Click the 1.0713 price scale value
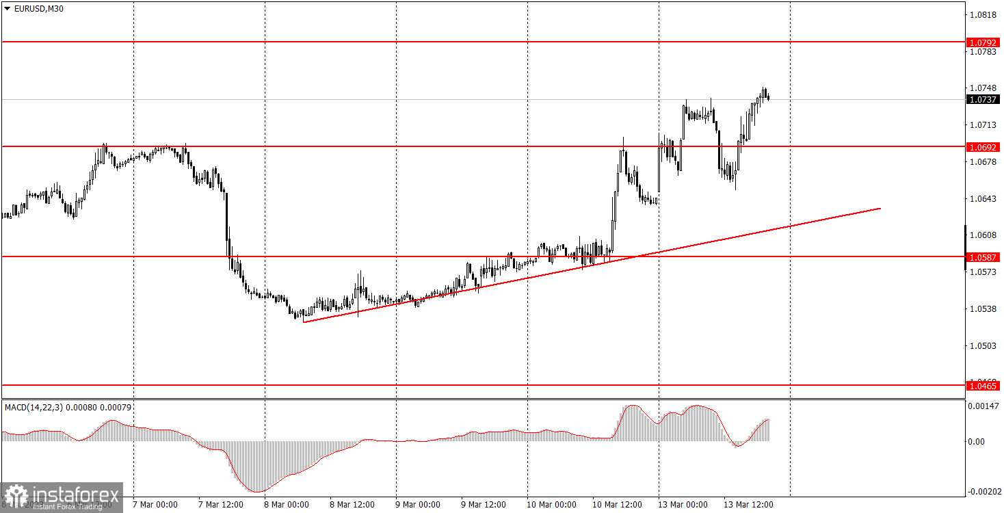The width and height of the screenshot is (1004, 513). (x=983, y=125)
